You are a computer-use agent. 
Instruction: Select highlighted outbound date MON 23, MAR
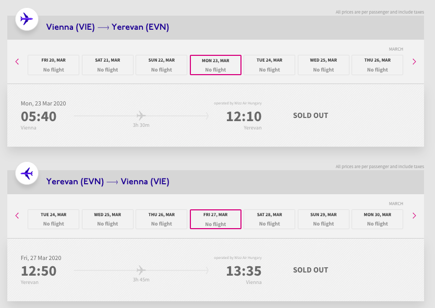pos(215,65)
